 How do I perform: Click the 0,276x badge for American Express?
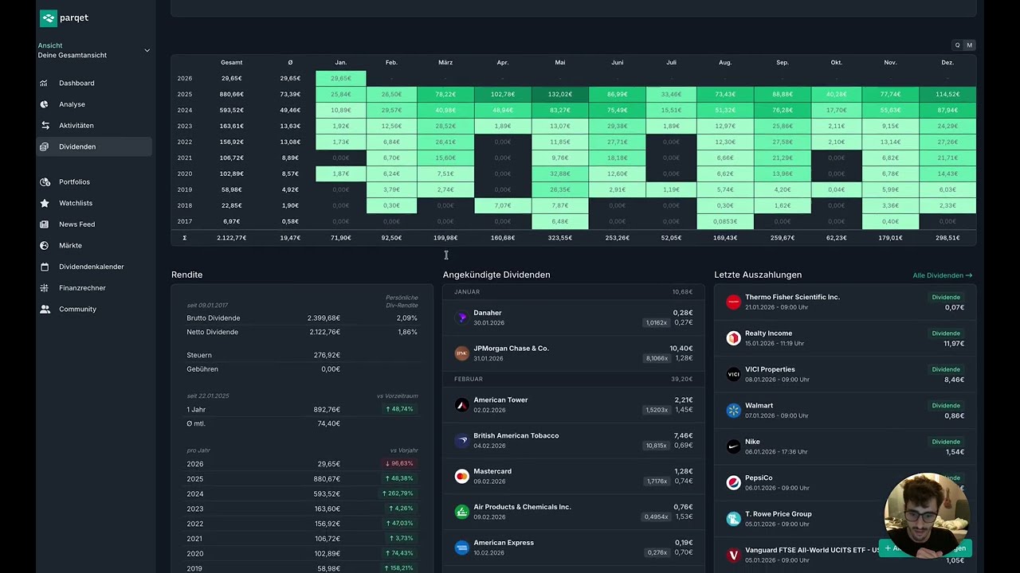657,552
